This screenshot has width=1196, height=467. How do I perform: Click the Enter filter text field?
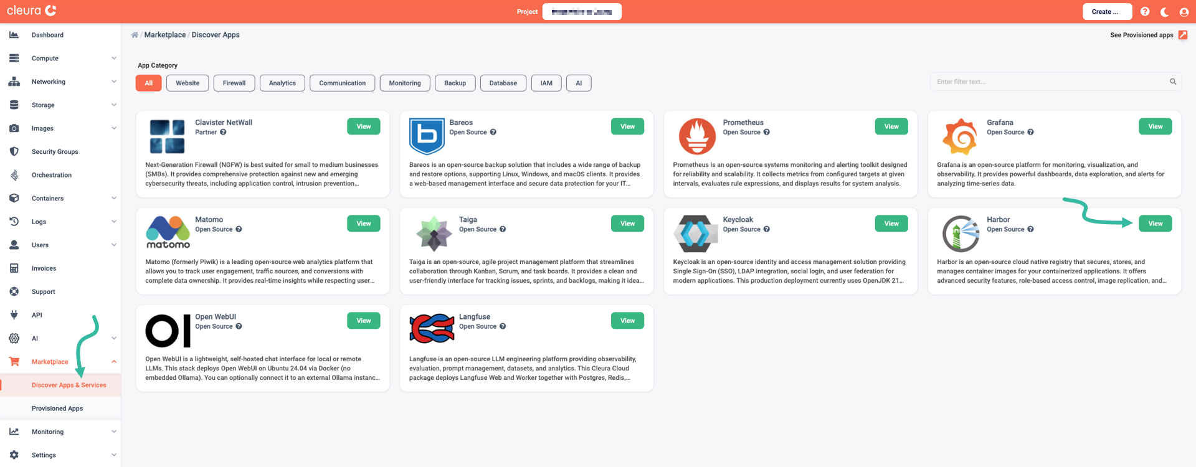tap(1048, 82)
